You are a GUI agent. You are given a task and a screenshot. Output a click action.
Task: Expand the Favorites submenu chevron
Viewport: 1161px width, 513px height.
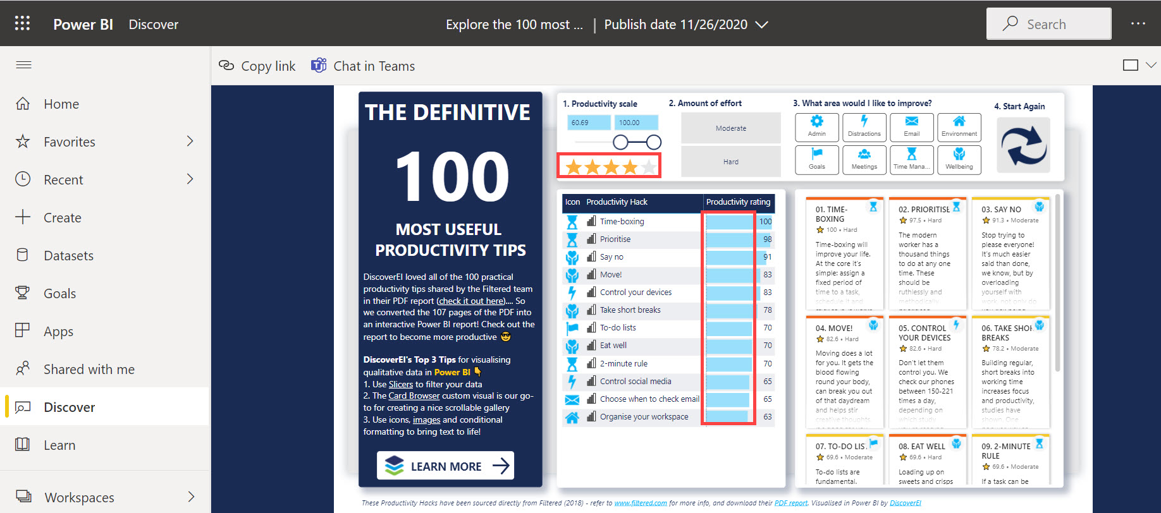[x=190, y=142]
